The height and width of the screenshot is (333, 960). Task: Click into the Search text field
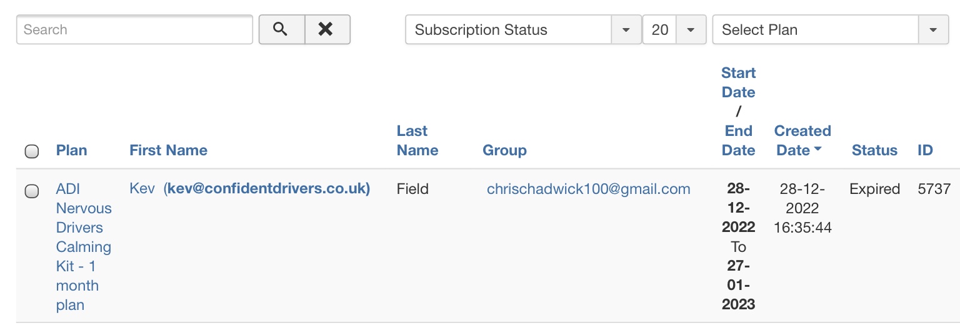click(x=134, y=29)
